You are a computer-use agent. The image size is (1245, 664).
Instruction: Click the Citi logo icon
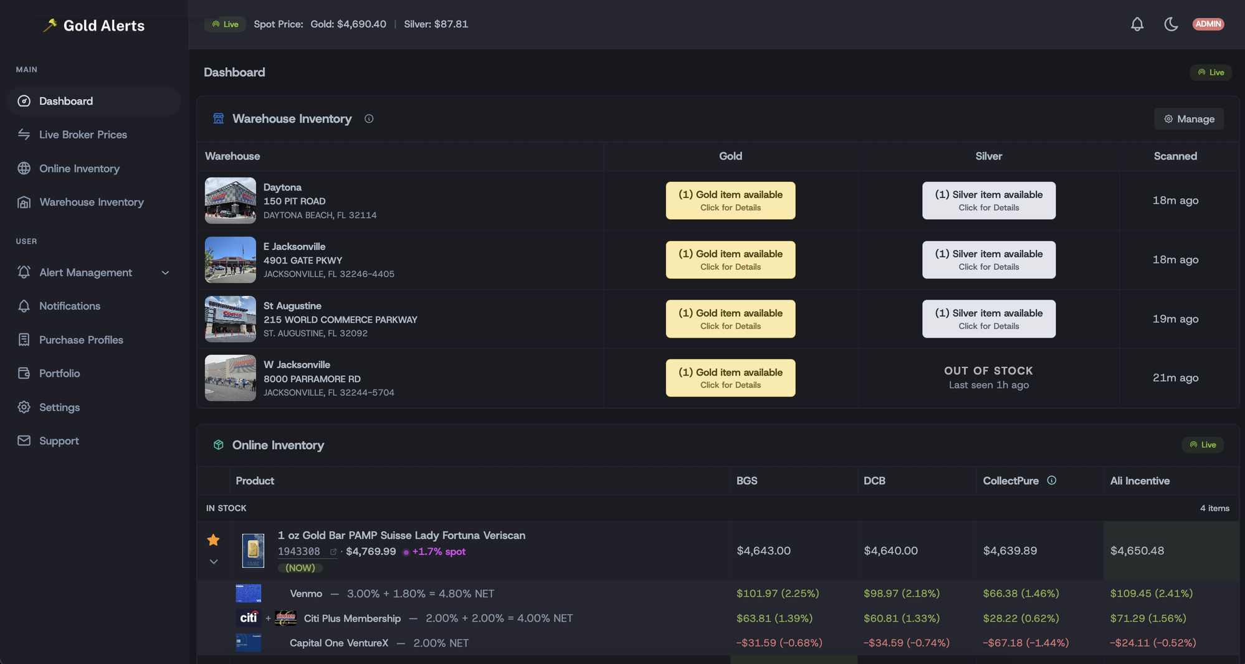point(249,618)
